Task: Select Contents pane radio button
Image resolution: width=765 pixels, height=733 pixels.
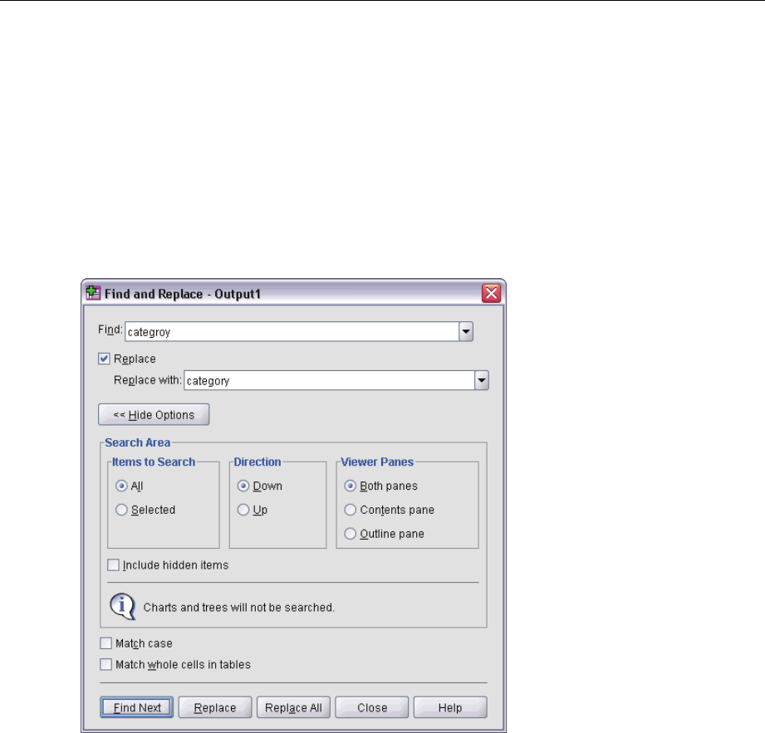Action: (350, 510)
